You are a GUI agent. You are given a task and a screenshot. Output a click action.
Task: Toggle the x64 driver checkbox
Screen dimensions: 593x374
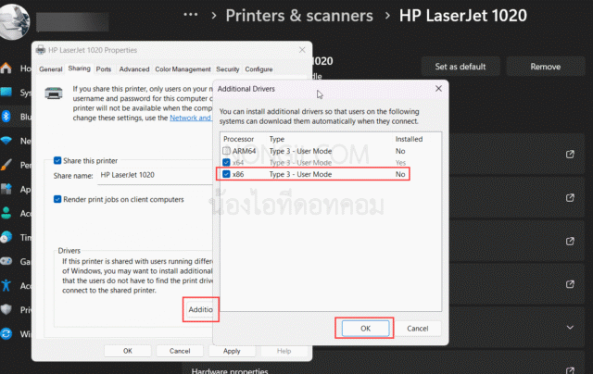(226, 162)
